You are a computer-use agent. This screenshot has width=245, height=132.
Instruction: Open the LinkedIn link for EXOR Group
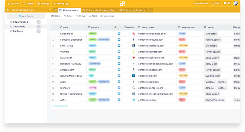pos(119,46)
